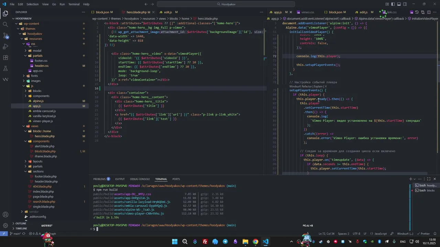Image resolution: width=440 pixels, height=247 pixels.
Task: Open the remote window indicator in status bar
Action: point(3,234)
